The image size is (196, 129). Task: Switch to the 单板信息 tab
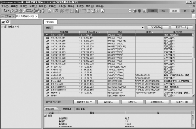[67, 109]
